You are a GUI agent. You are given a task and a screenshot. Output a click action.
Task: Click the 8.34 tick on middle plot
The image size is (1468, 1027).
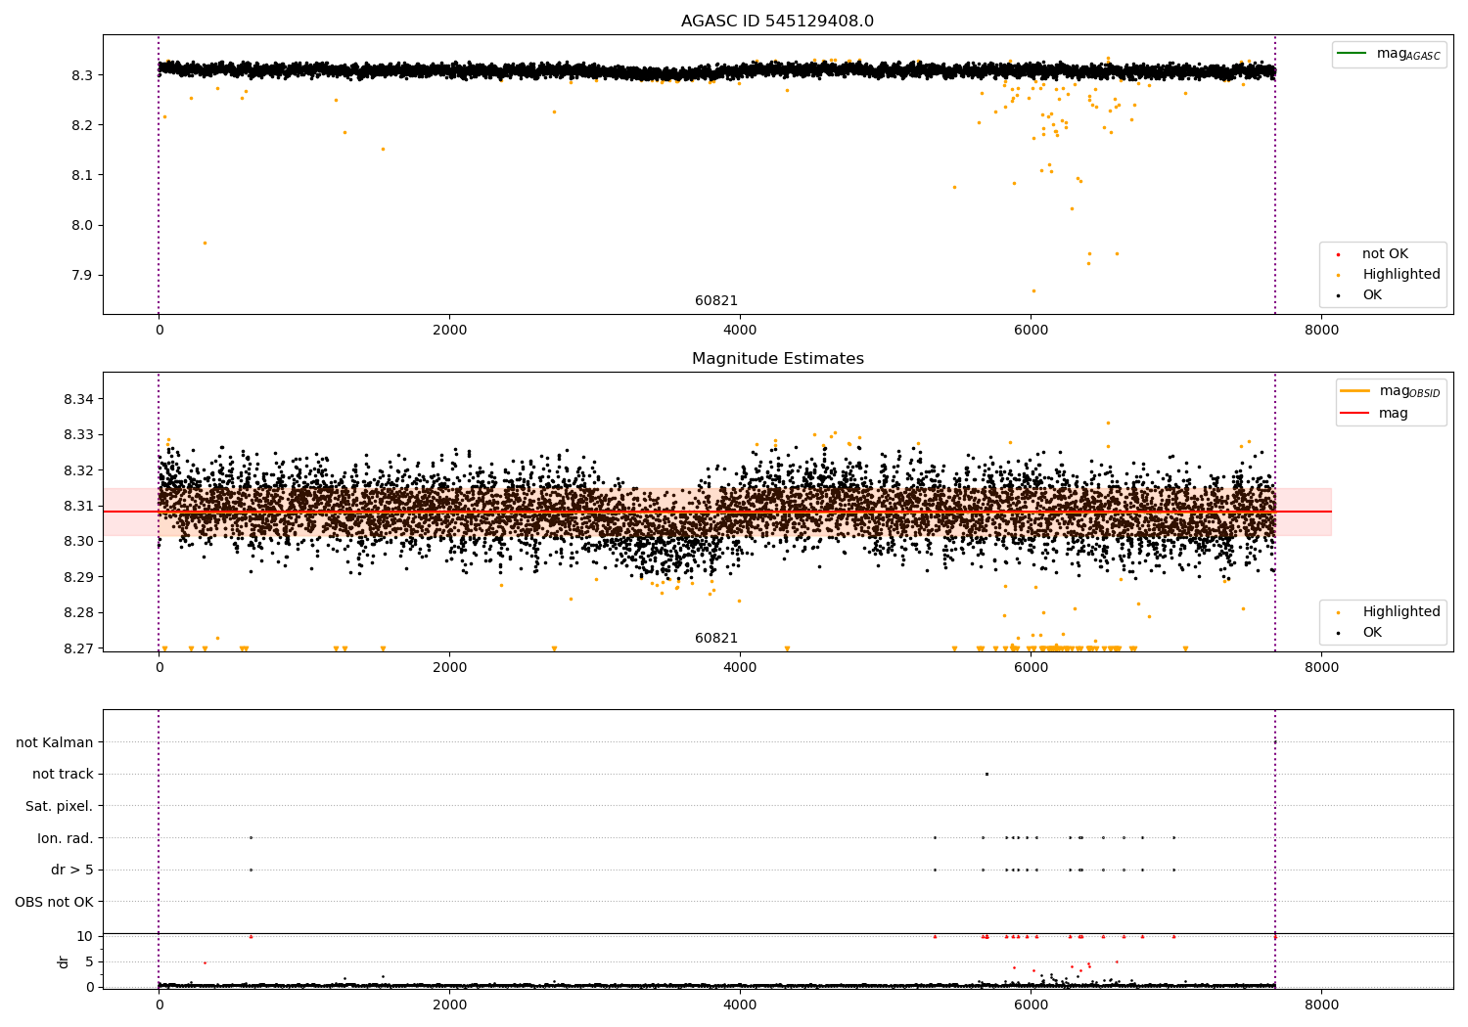coord(78,399)
